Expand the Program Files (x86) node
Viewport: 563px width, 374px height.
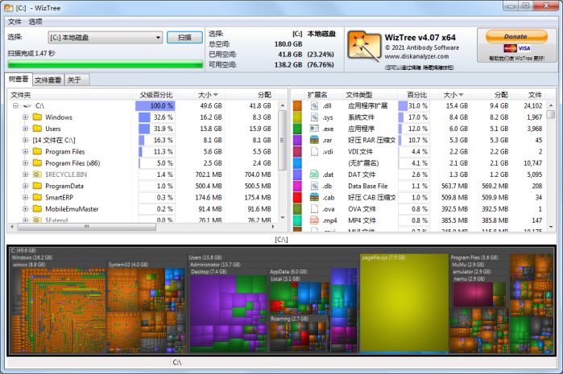25,162
